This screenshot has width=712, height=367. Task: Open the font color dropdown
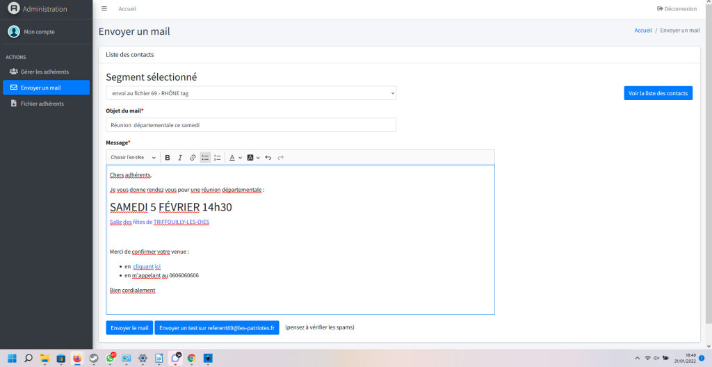click(235, 158)
